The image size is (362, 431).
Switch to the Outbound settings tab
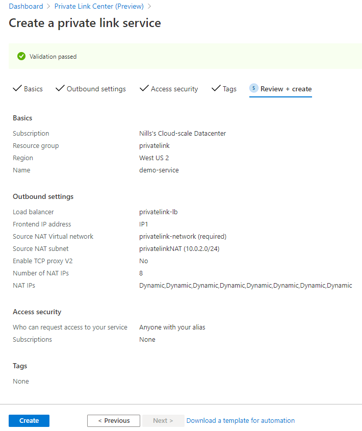pos(91,89)
